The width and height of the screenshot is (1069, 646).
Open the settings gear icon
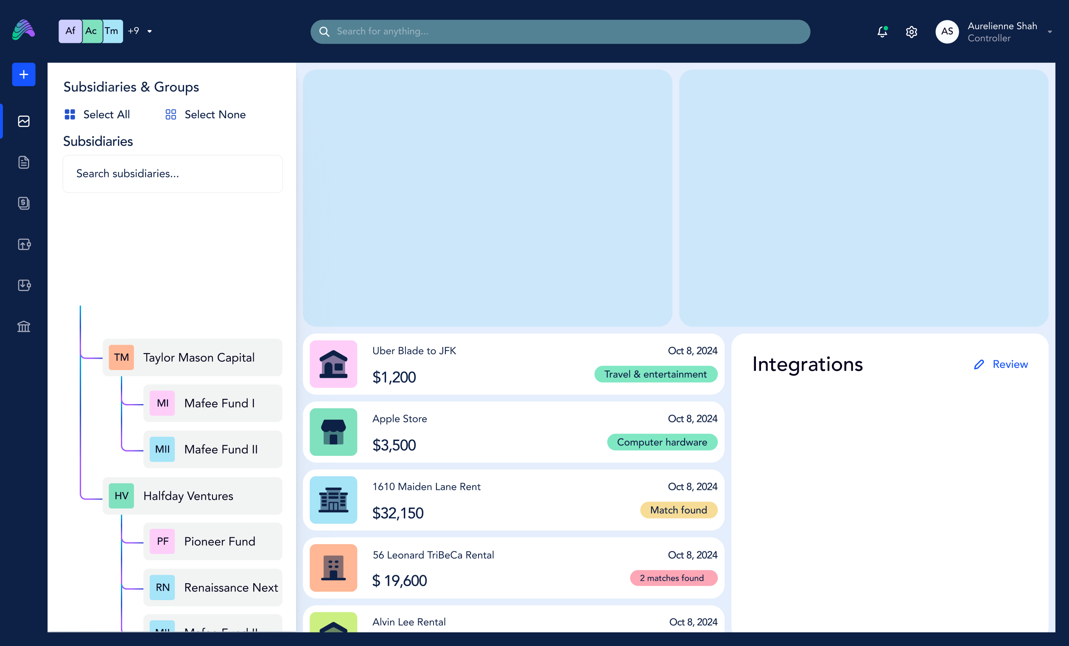point(911,31)
